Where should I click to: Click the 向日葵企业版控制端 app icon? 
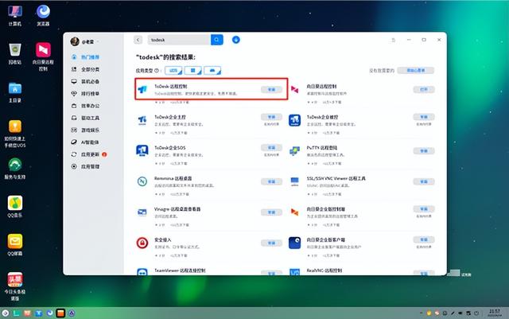tap(294, 212)
